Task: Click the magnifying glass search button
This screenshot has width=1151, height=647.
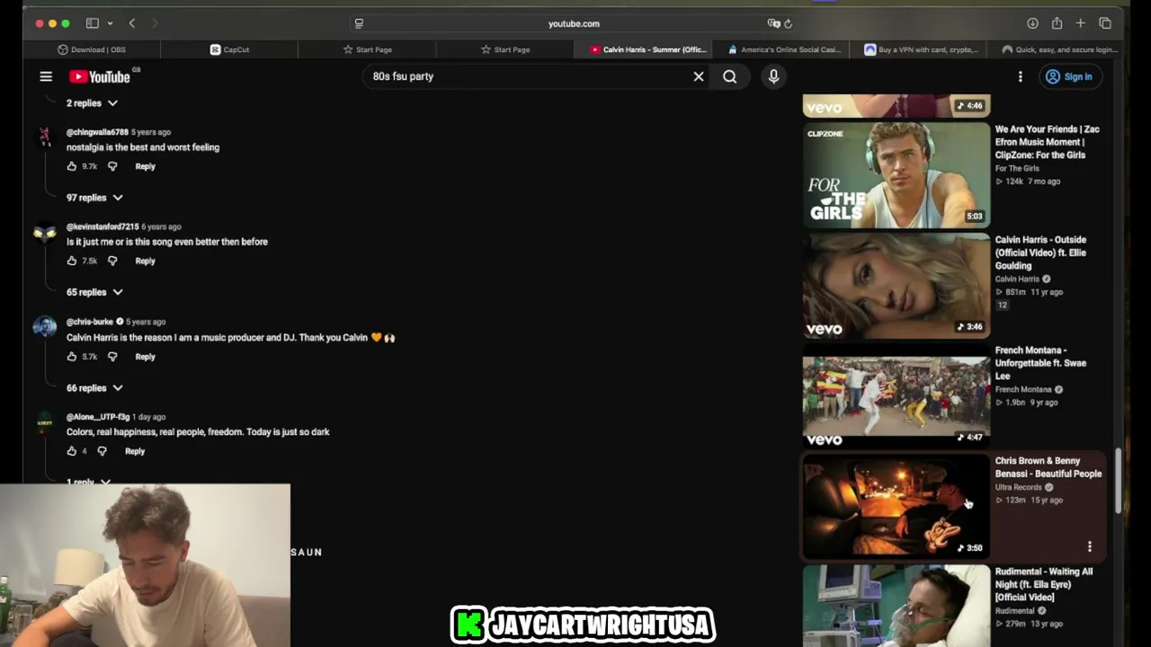Action: (x=730, y=76)
